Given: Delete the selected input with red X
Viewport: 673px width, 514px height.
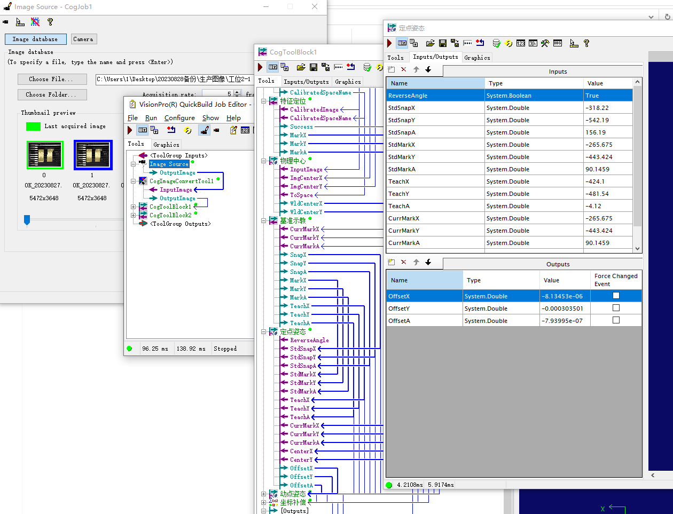Looking at the screenshot, I should [x=403, y=69].
